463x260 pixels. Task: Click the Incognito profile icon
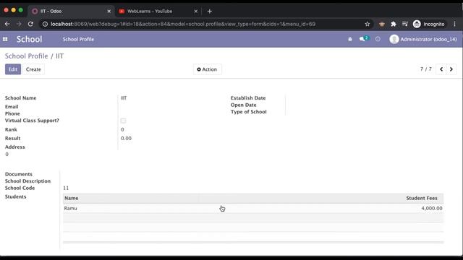pyautogui.click(x=429, y=24)
